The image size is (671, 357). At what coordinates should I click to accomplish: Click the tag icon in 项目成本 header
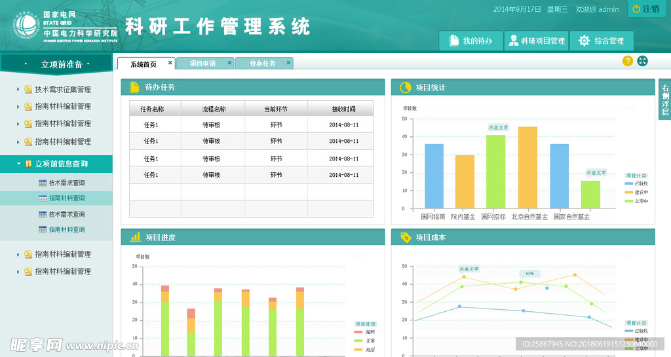click(x=405, y=237)
